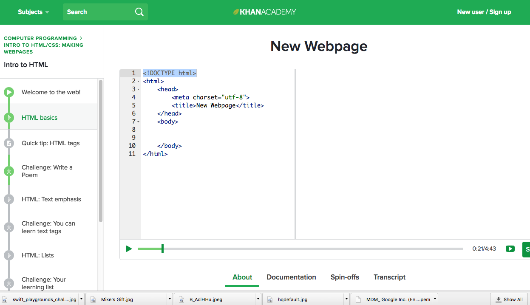
Task: Click the hqdefault.jpg file icon
Action: point(270,299)
